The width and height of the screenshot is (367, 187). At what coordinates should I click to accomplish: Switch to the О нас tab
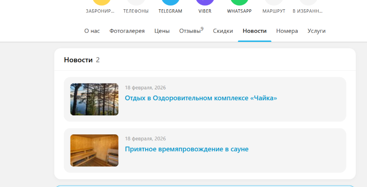pyautogui.click(x=92, y=31)
